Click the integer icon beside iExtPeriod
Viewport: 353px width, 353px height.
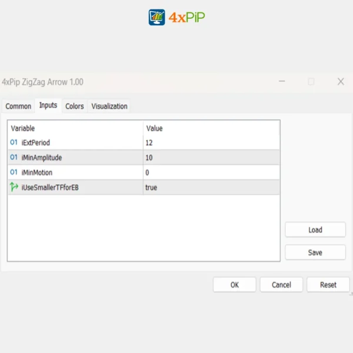(14, 142)
